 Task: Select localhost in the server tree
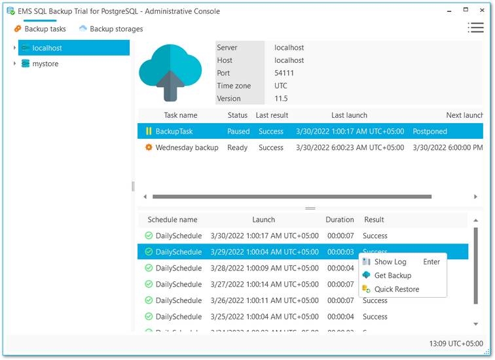tap(74, 48)
